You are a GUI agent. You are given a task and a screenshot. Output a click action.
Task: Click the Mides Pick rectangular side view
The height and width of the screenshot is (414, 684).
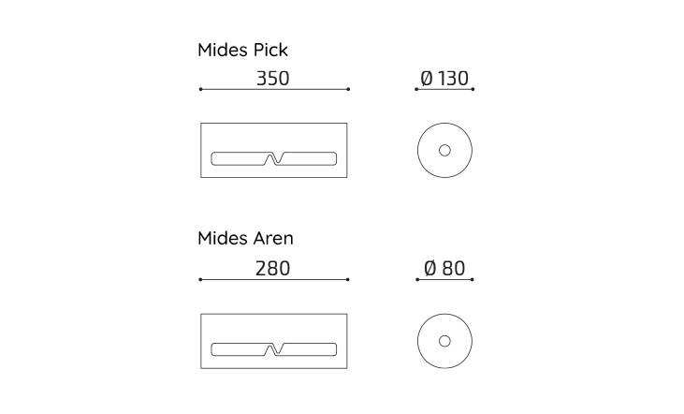click(x=274, y=150)
